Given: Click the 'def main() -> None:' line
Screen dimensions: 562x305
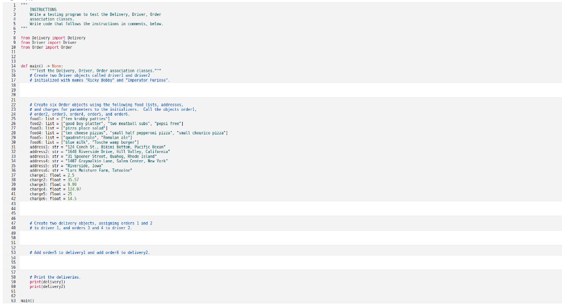Looking at the screenshot, I should pos(42,66).
